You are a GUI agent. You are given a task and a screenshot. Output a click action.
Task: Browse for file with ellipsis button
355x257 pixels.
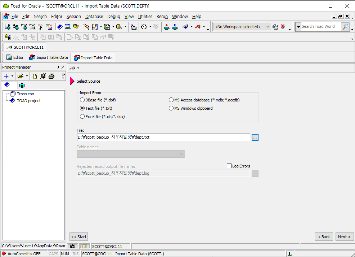coord(255,138)
